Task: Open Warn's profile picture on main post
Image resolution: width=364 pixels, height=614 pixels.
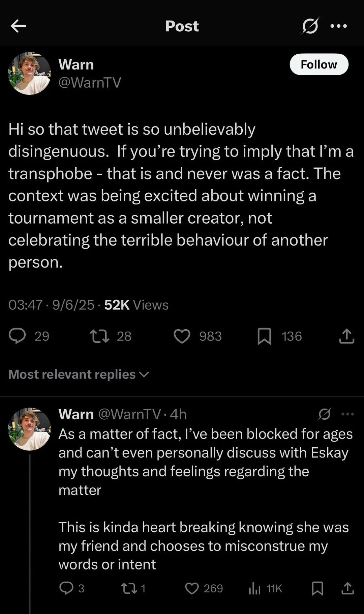Action: tap(30, 73)
